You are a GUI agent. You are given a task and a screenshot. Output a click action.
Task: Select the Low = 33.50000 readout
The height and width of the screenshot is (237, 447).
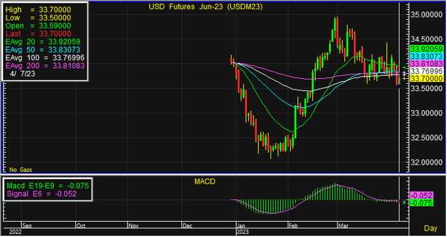pos(38,18)
